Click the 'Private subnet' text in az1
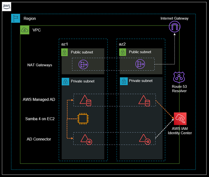This screenshot has height=177, width=209. (83, 81)
